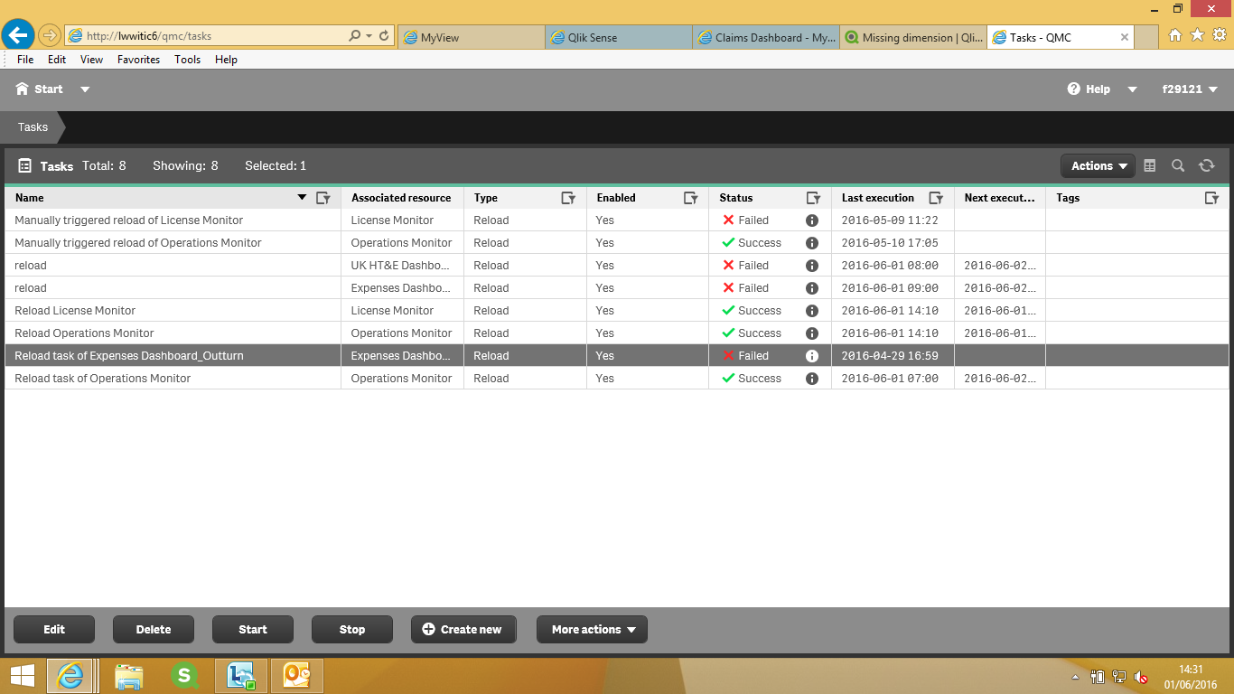1234x694 pixels.
Task: Toggle sort arrow on Name column
Action: click(x=303, y=198)
